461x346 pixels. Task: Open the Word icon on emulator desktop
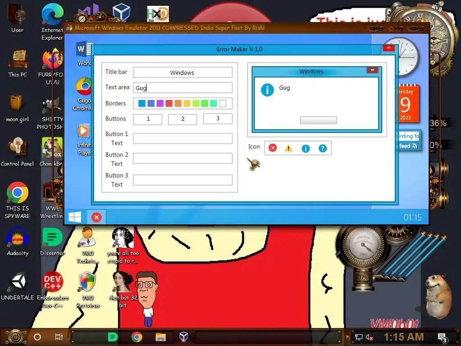tap(85, 54)
